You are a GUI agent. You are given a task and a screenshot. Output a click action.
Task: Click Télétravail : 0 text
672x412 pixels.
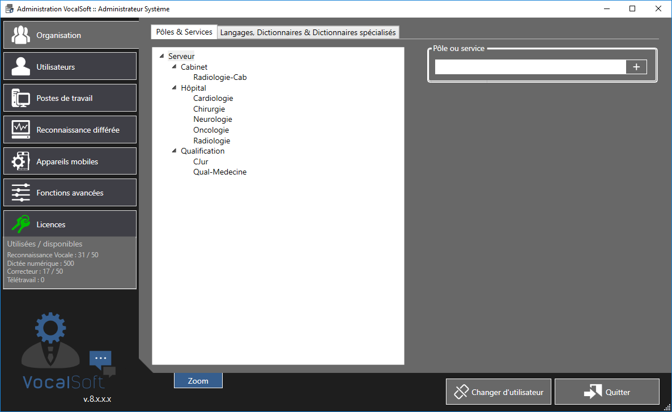25,280
